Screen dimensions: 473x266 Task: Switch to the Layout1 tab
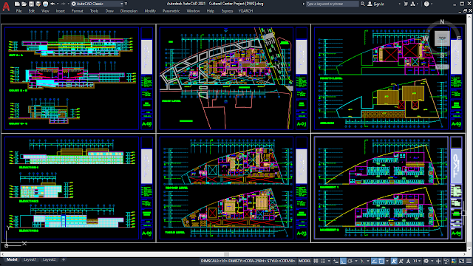(30, 259)
